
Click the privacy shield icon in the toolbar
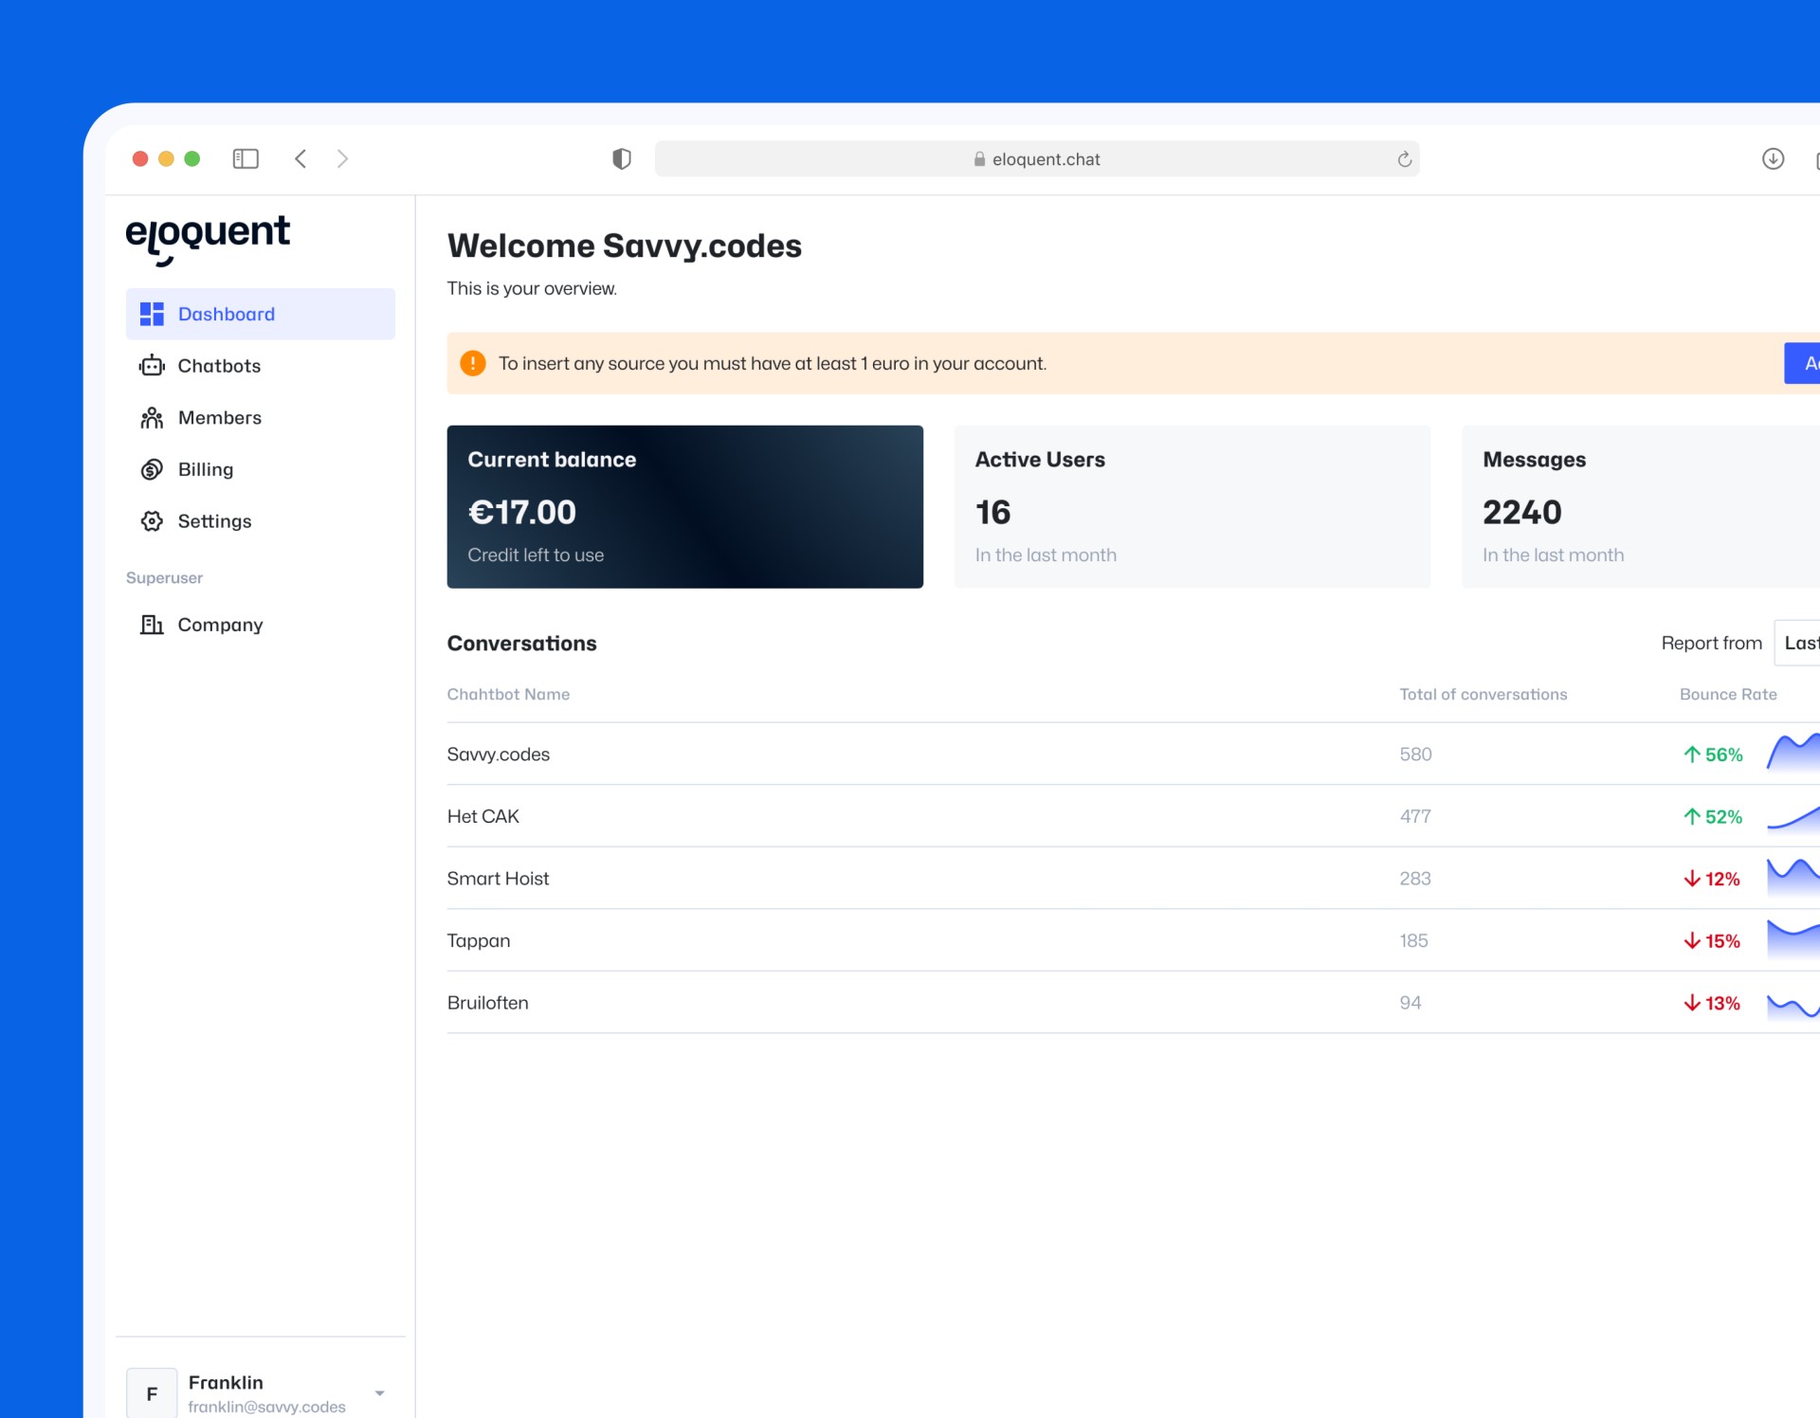(x=622, y=158)
